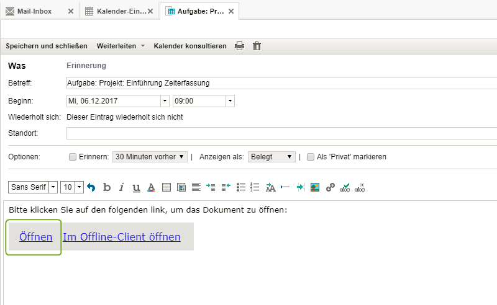This screenshot has height=305, width=497.
Task: Click the undo arrow in editor toolbar
Action: [91, 187]
